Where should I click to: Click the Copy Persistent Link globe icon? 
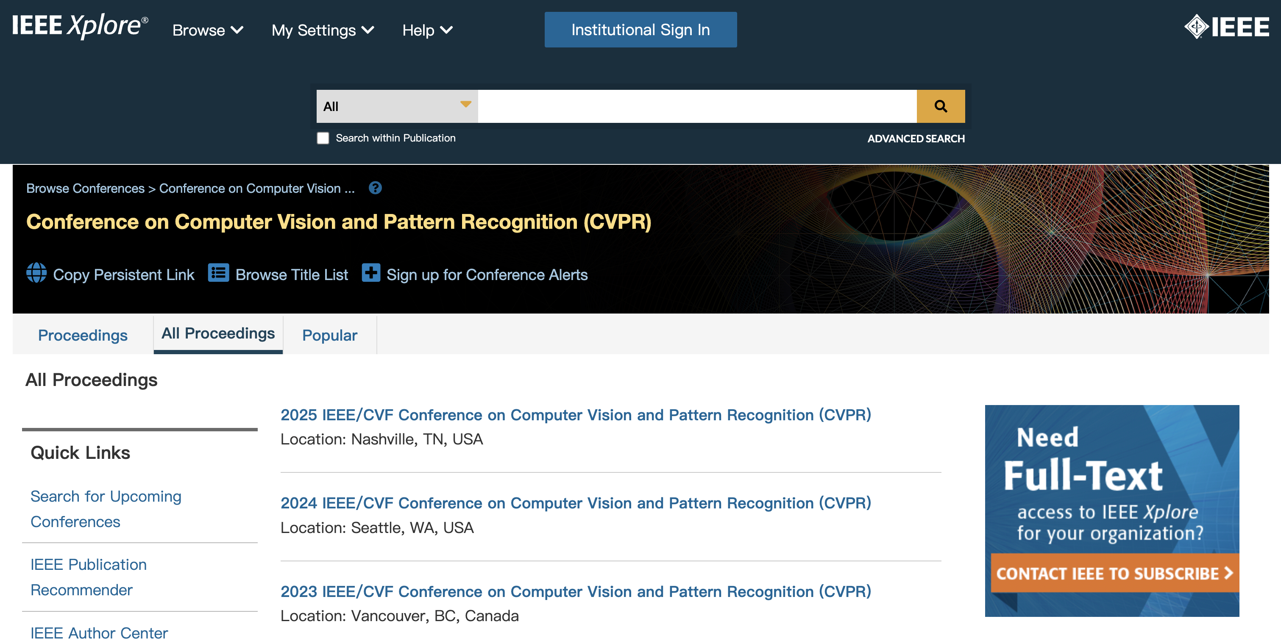(x=36, y=273)
